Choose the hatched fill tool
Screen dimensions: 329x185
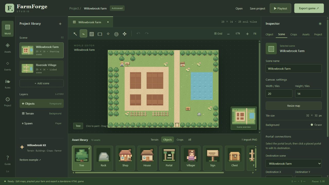click(x=92, y=34)
